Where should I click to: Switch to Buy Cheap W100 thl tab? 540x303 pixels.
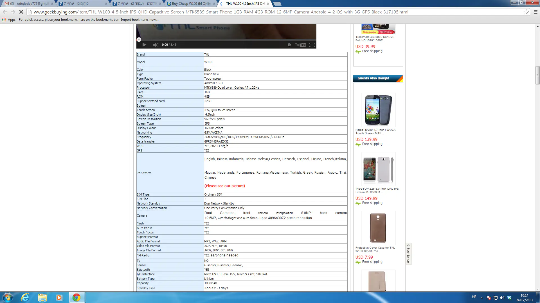point(191,4)
